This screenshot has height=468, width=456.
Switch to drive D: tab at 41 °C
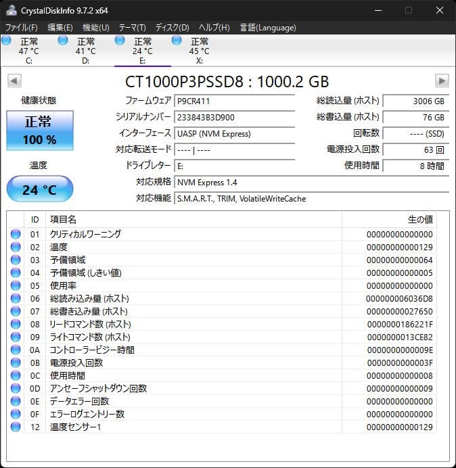point(86,50)
